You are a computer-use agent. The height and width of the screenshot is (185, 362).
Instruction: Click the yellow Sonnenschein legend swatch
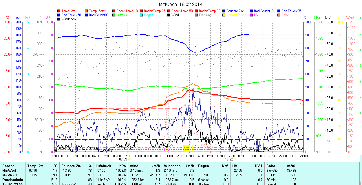pos(224,15)
